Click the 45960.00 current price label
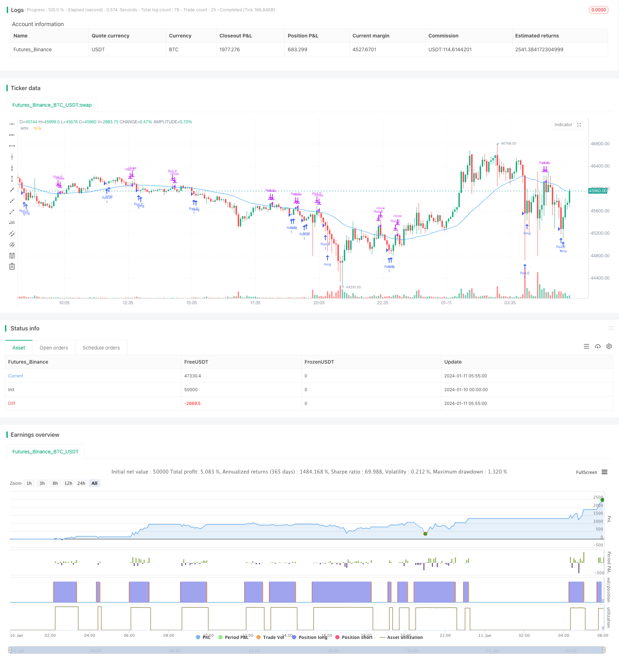 click(597, 191)
